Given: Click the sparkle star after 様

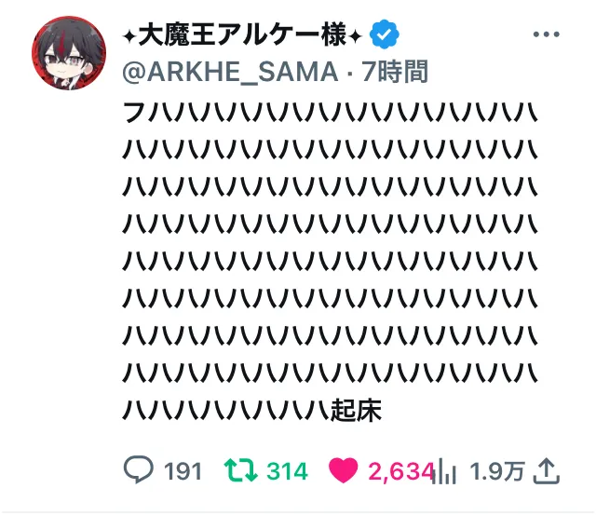Looking at the screenshot, I should tap(355, 37).
